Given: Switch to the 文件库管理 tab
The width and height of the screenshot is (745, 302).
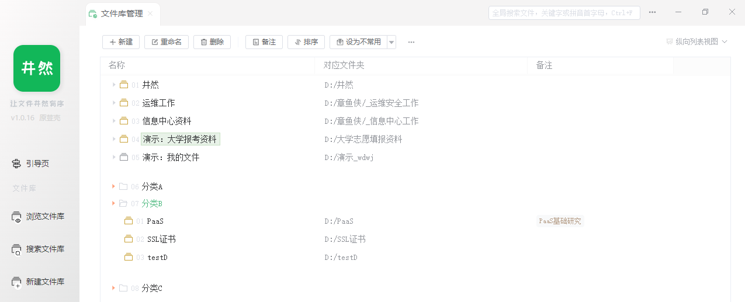Looking at the screenshot, I should [x=122, y=13].
